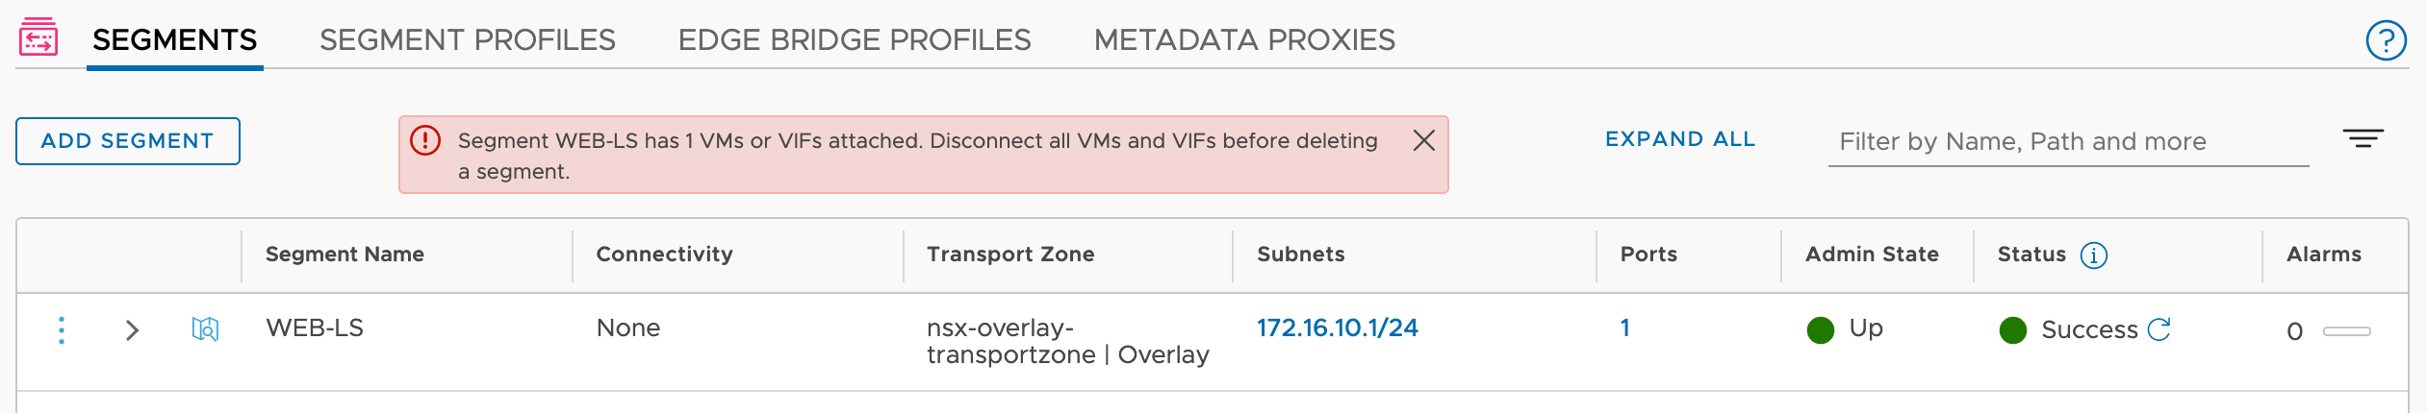Image resolution: width=2427 pixels, height=413 pixels.
Task: Click the WEB-LS topology map icon
Action: coord(205,329)
